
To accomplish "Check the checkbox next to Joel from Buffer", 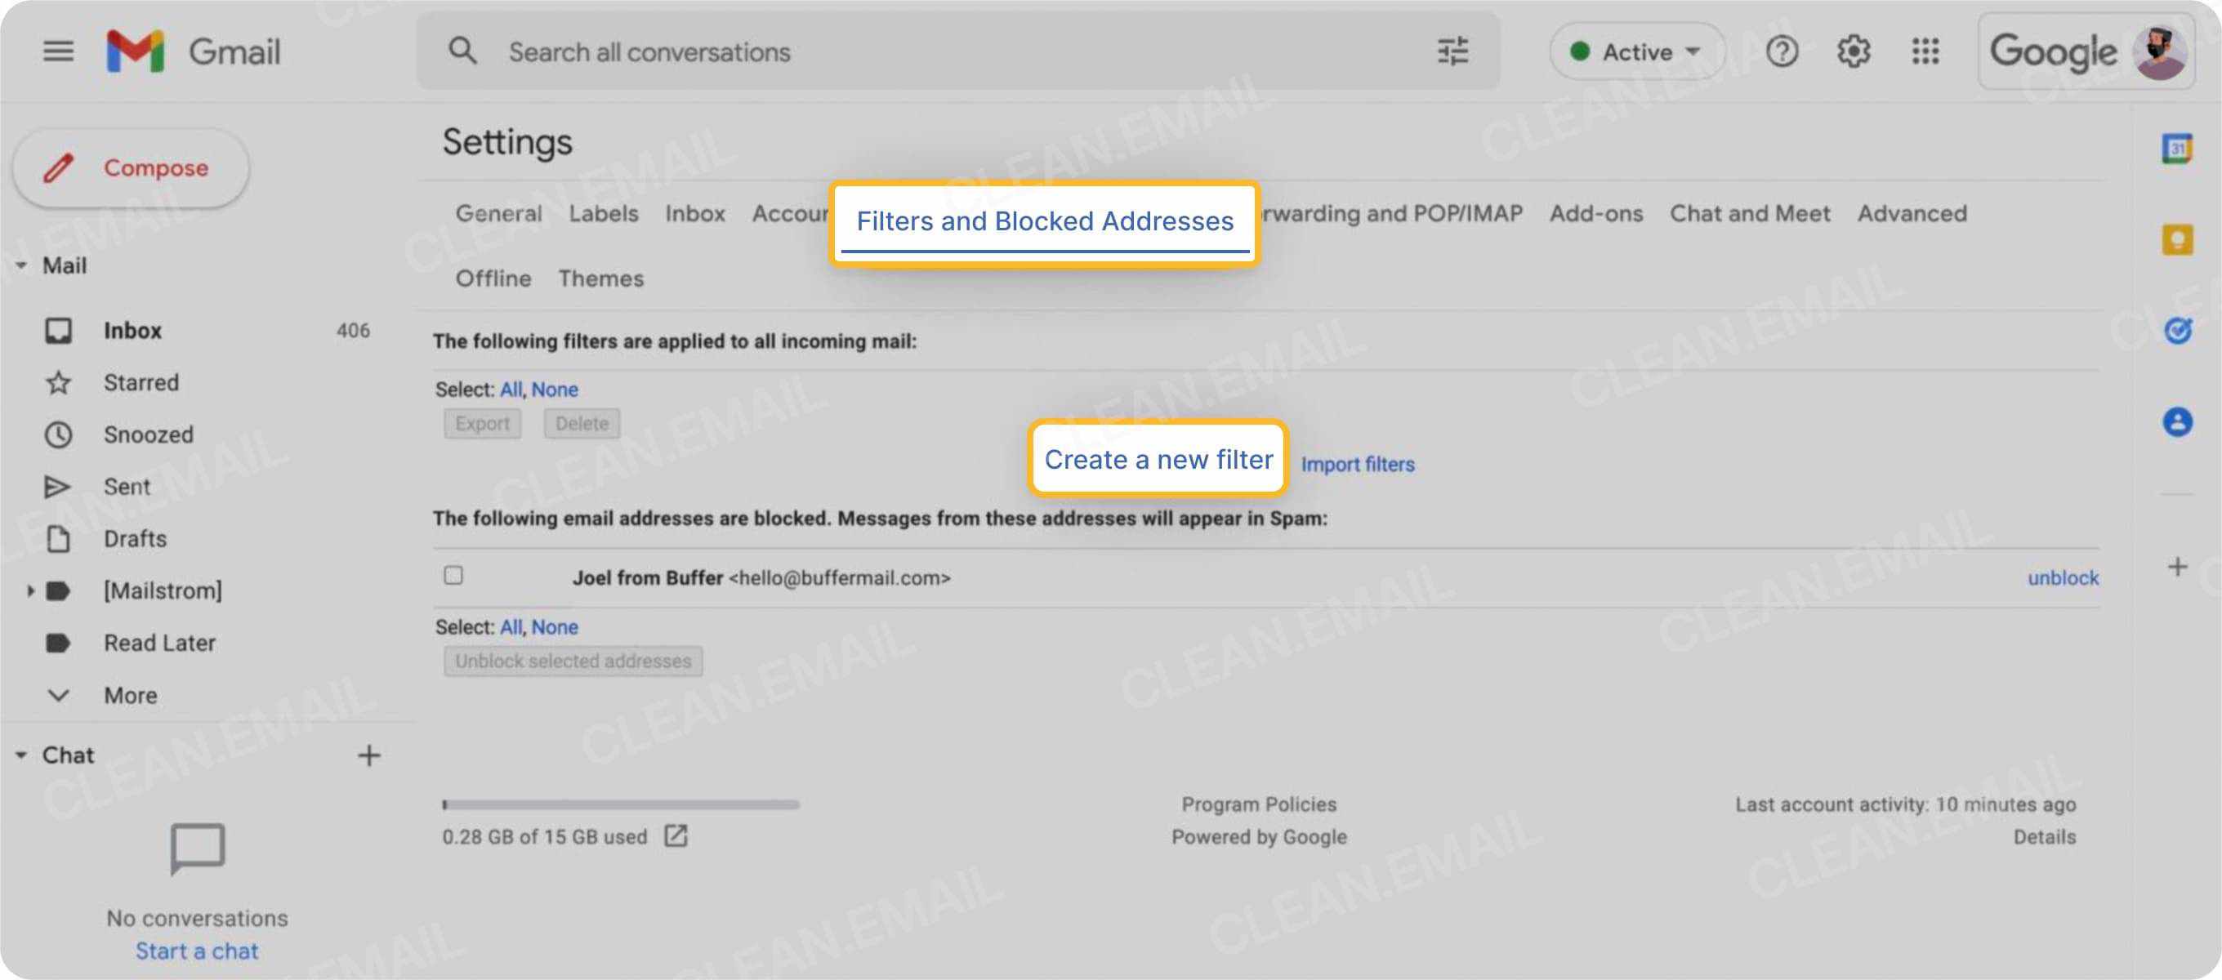I will click(453, 576).
